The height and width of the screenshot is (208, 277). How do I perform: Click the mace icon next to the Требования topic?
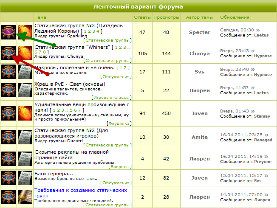point(25,197)
